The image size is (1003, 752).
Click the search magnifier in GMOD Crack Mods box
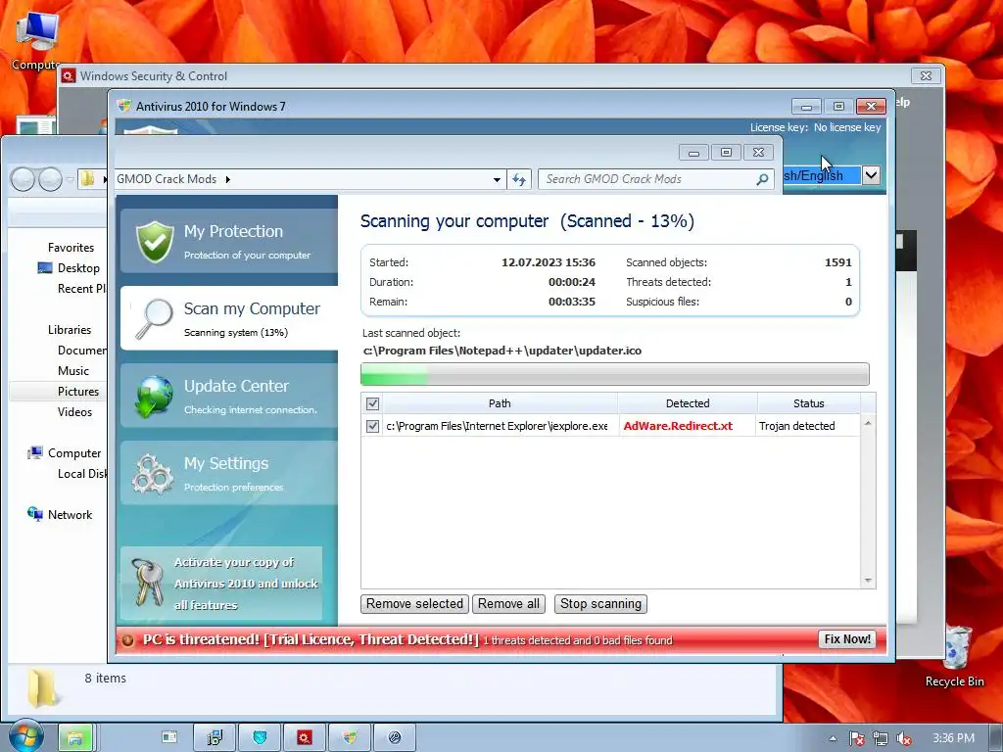(762, 180)
